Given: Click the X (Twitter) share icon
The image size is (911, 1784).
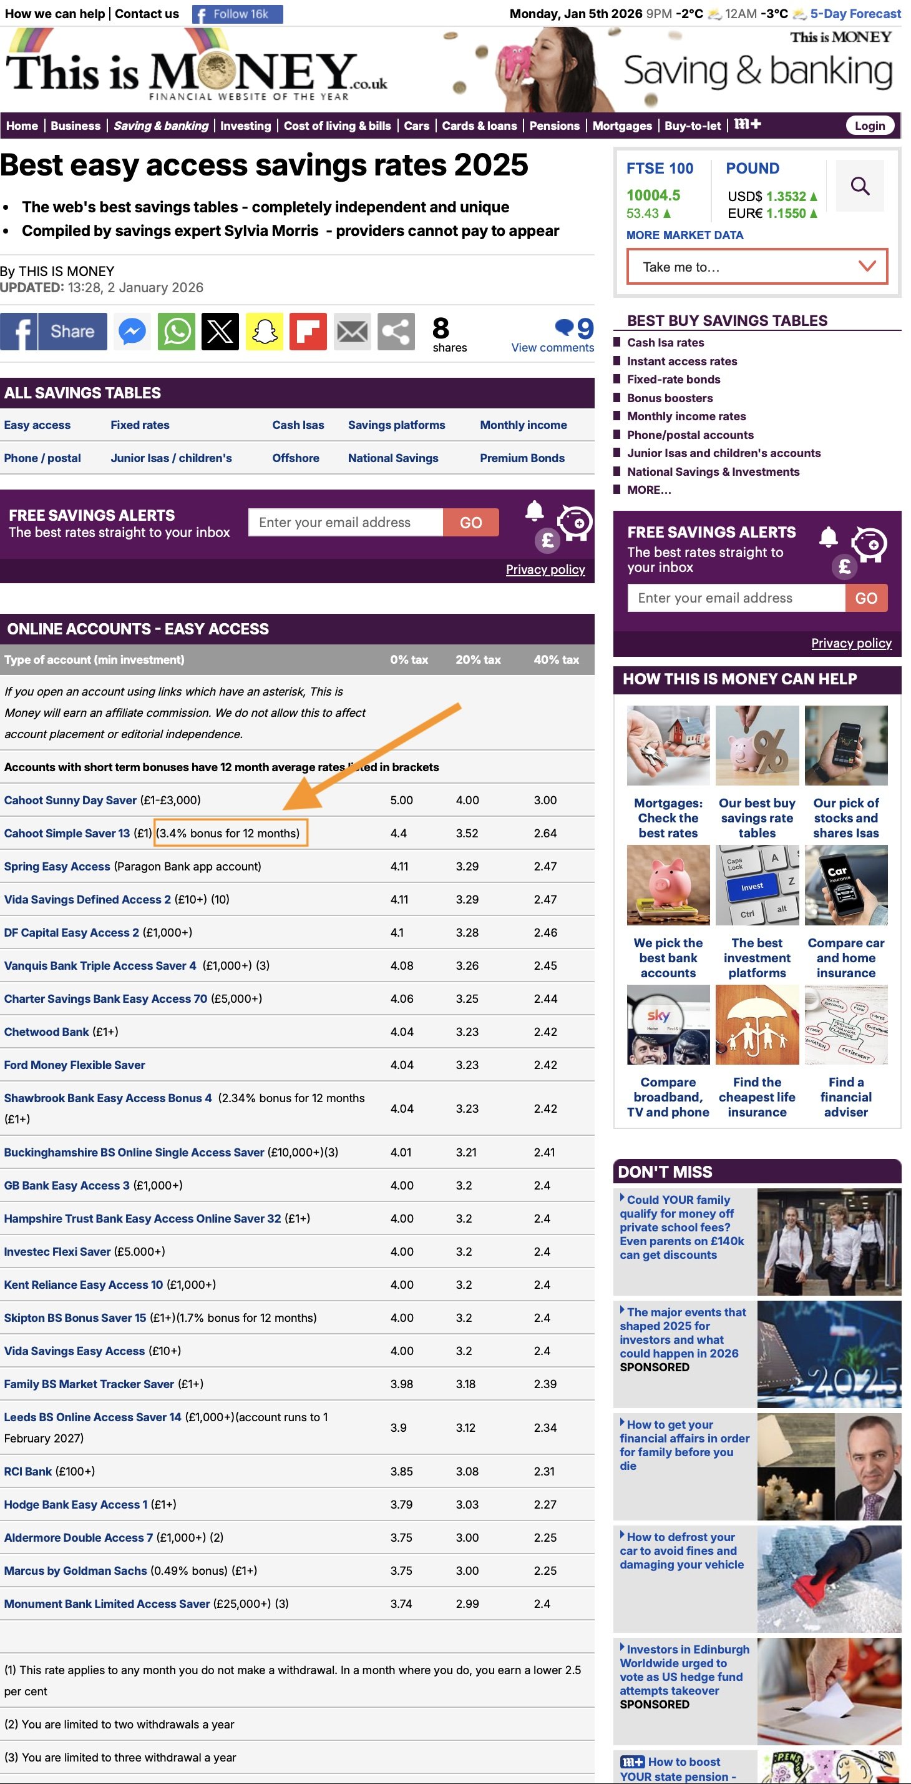Looking at the screenshot, I should (x=220, y=332).
